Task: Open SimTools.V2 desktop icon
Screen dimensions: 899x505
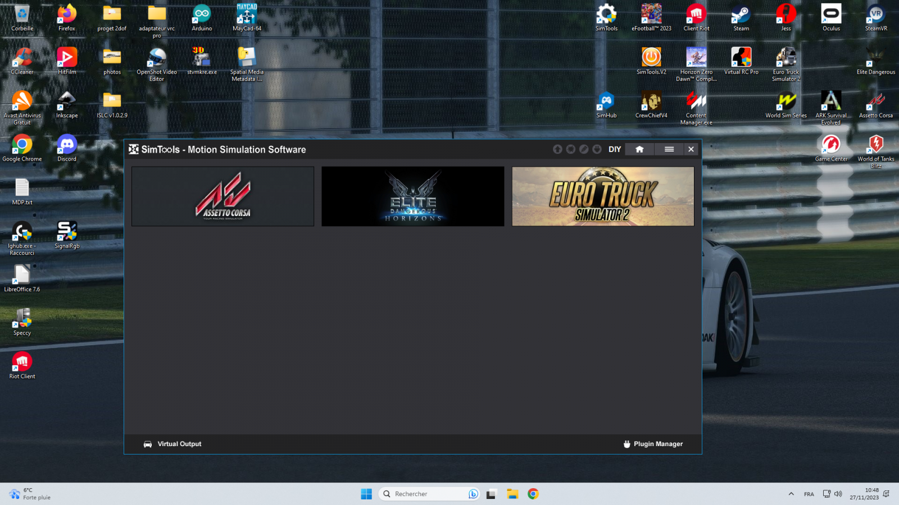Action: click(x=651, y=61)
